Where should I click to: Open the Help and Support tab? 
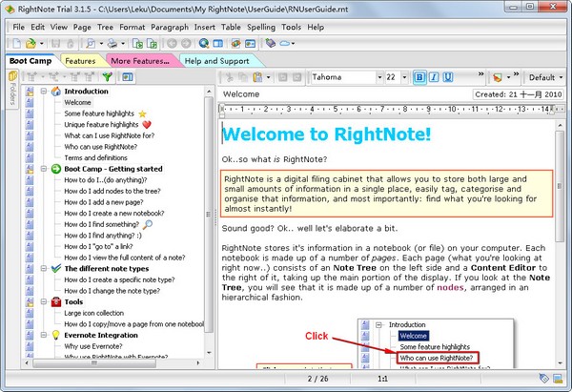point(216,61)
